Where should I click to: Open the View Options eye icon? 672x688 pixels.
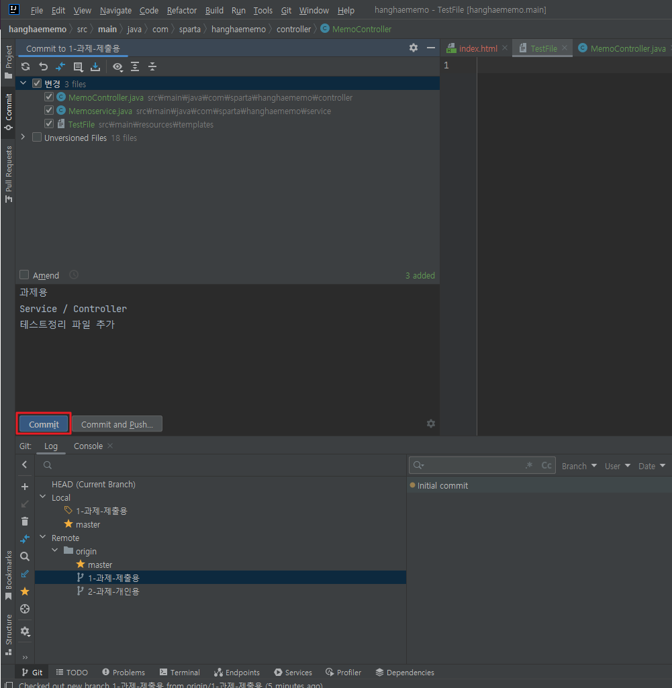117,66
